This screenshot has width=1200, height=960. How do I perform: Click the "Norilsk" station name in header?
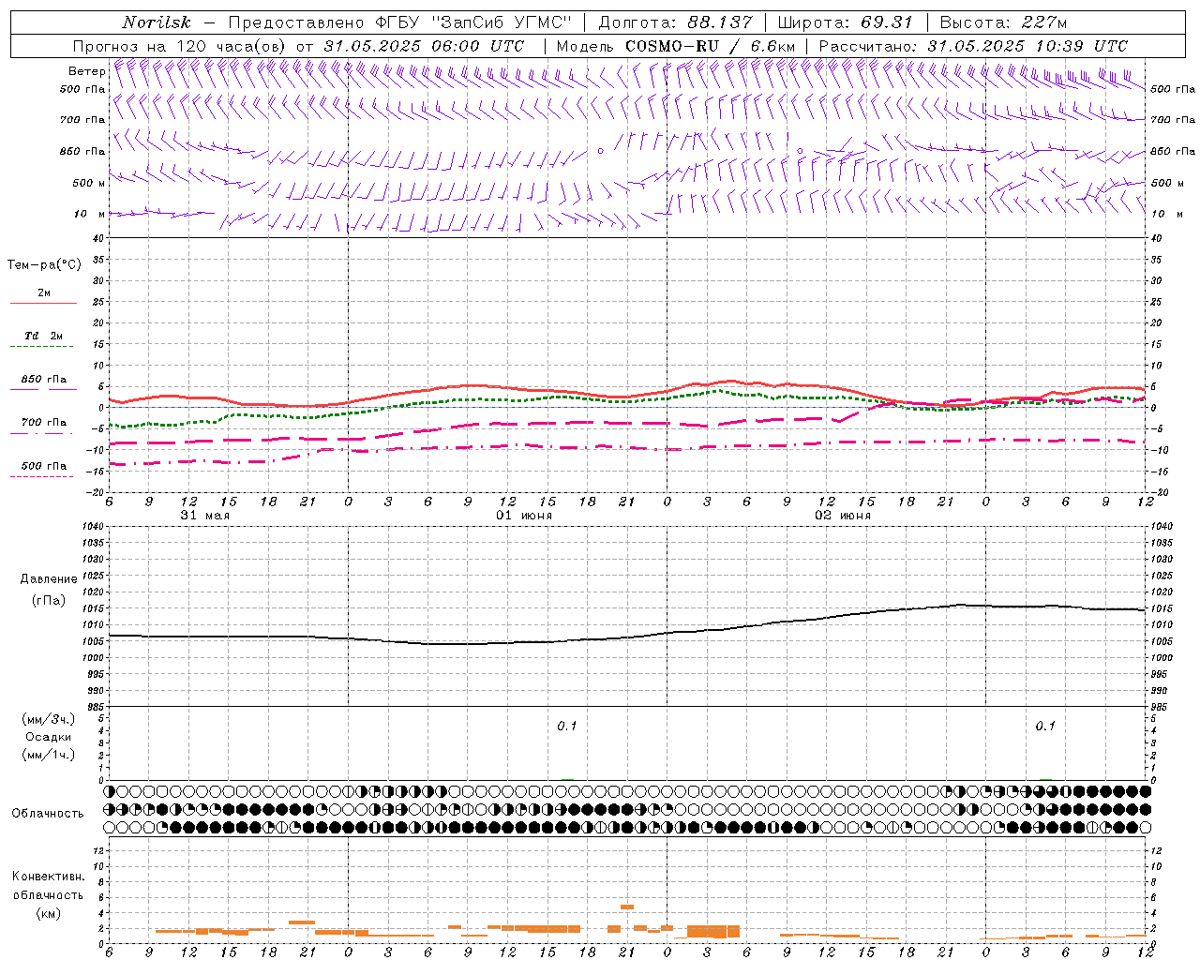[157, 22]
